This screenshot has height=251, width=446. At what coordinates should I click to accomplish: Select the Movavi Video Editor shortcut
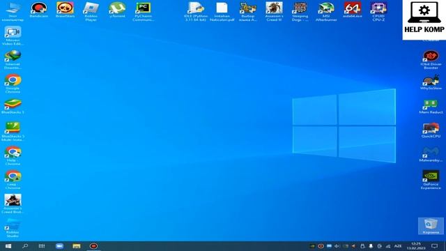click(x=13, y=36)
